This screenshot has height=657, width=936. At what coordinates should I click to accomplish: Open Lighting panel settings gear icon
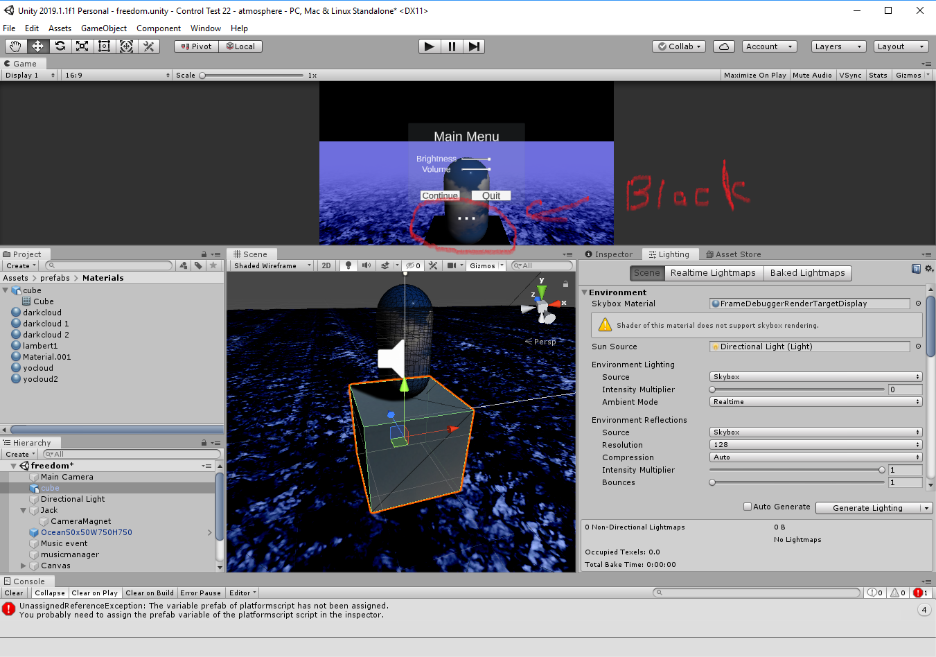(x=929, y=269)
